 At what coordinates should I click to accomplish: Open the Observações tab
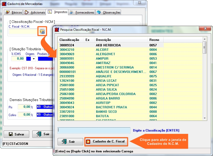(x=108, y=12)
